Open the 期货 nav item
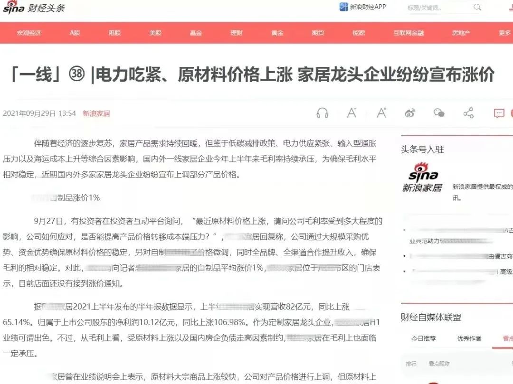The height and width of the screenshot is (384, 513). coord(318,33)
